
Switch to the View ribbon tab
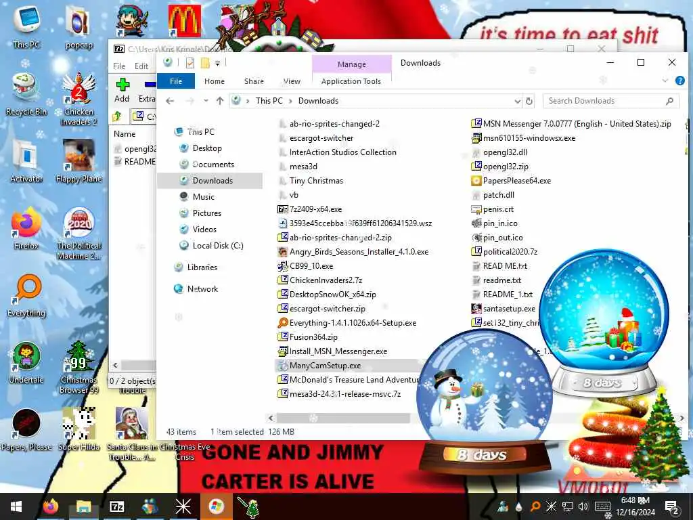point(292,81)
